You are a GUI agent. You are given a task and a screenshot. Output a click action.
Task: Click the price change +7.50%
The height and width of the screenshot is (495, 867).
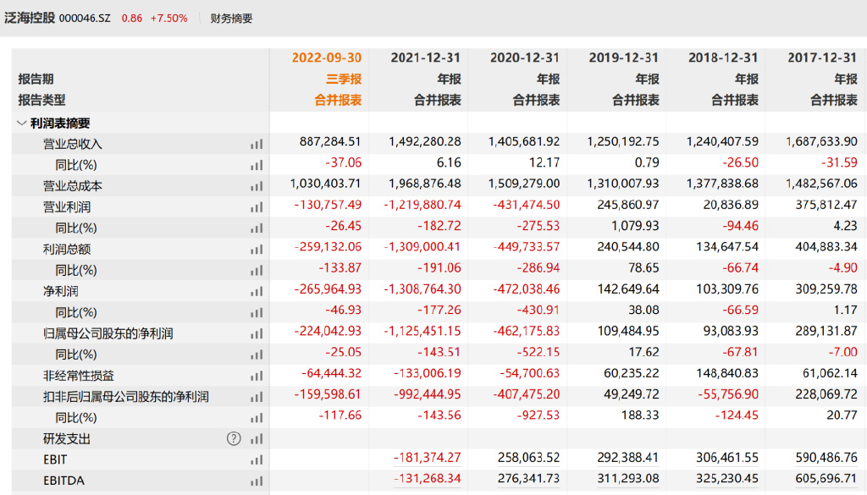click(x=168, y=19)
